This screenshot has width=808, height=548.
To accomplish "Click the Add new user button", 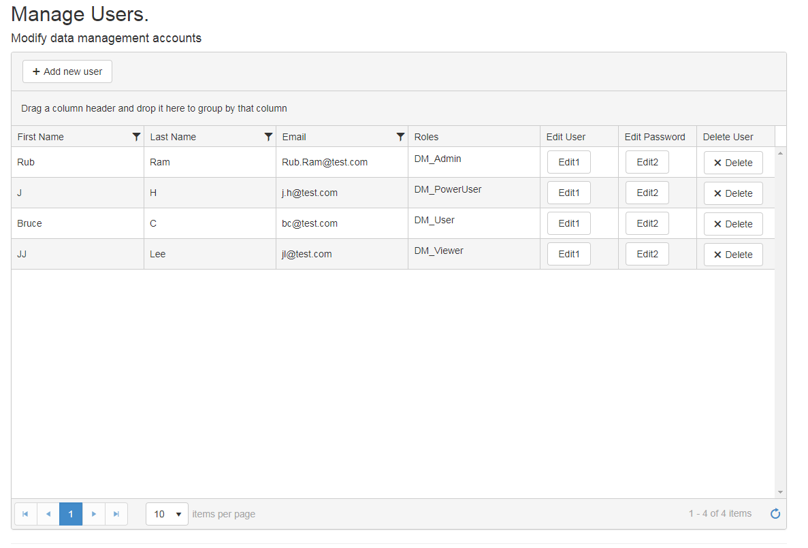I will tap(67, 71).
